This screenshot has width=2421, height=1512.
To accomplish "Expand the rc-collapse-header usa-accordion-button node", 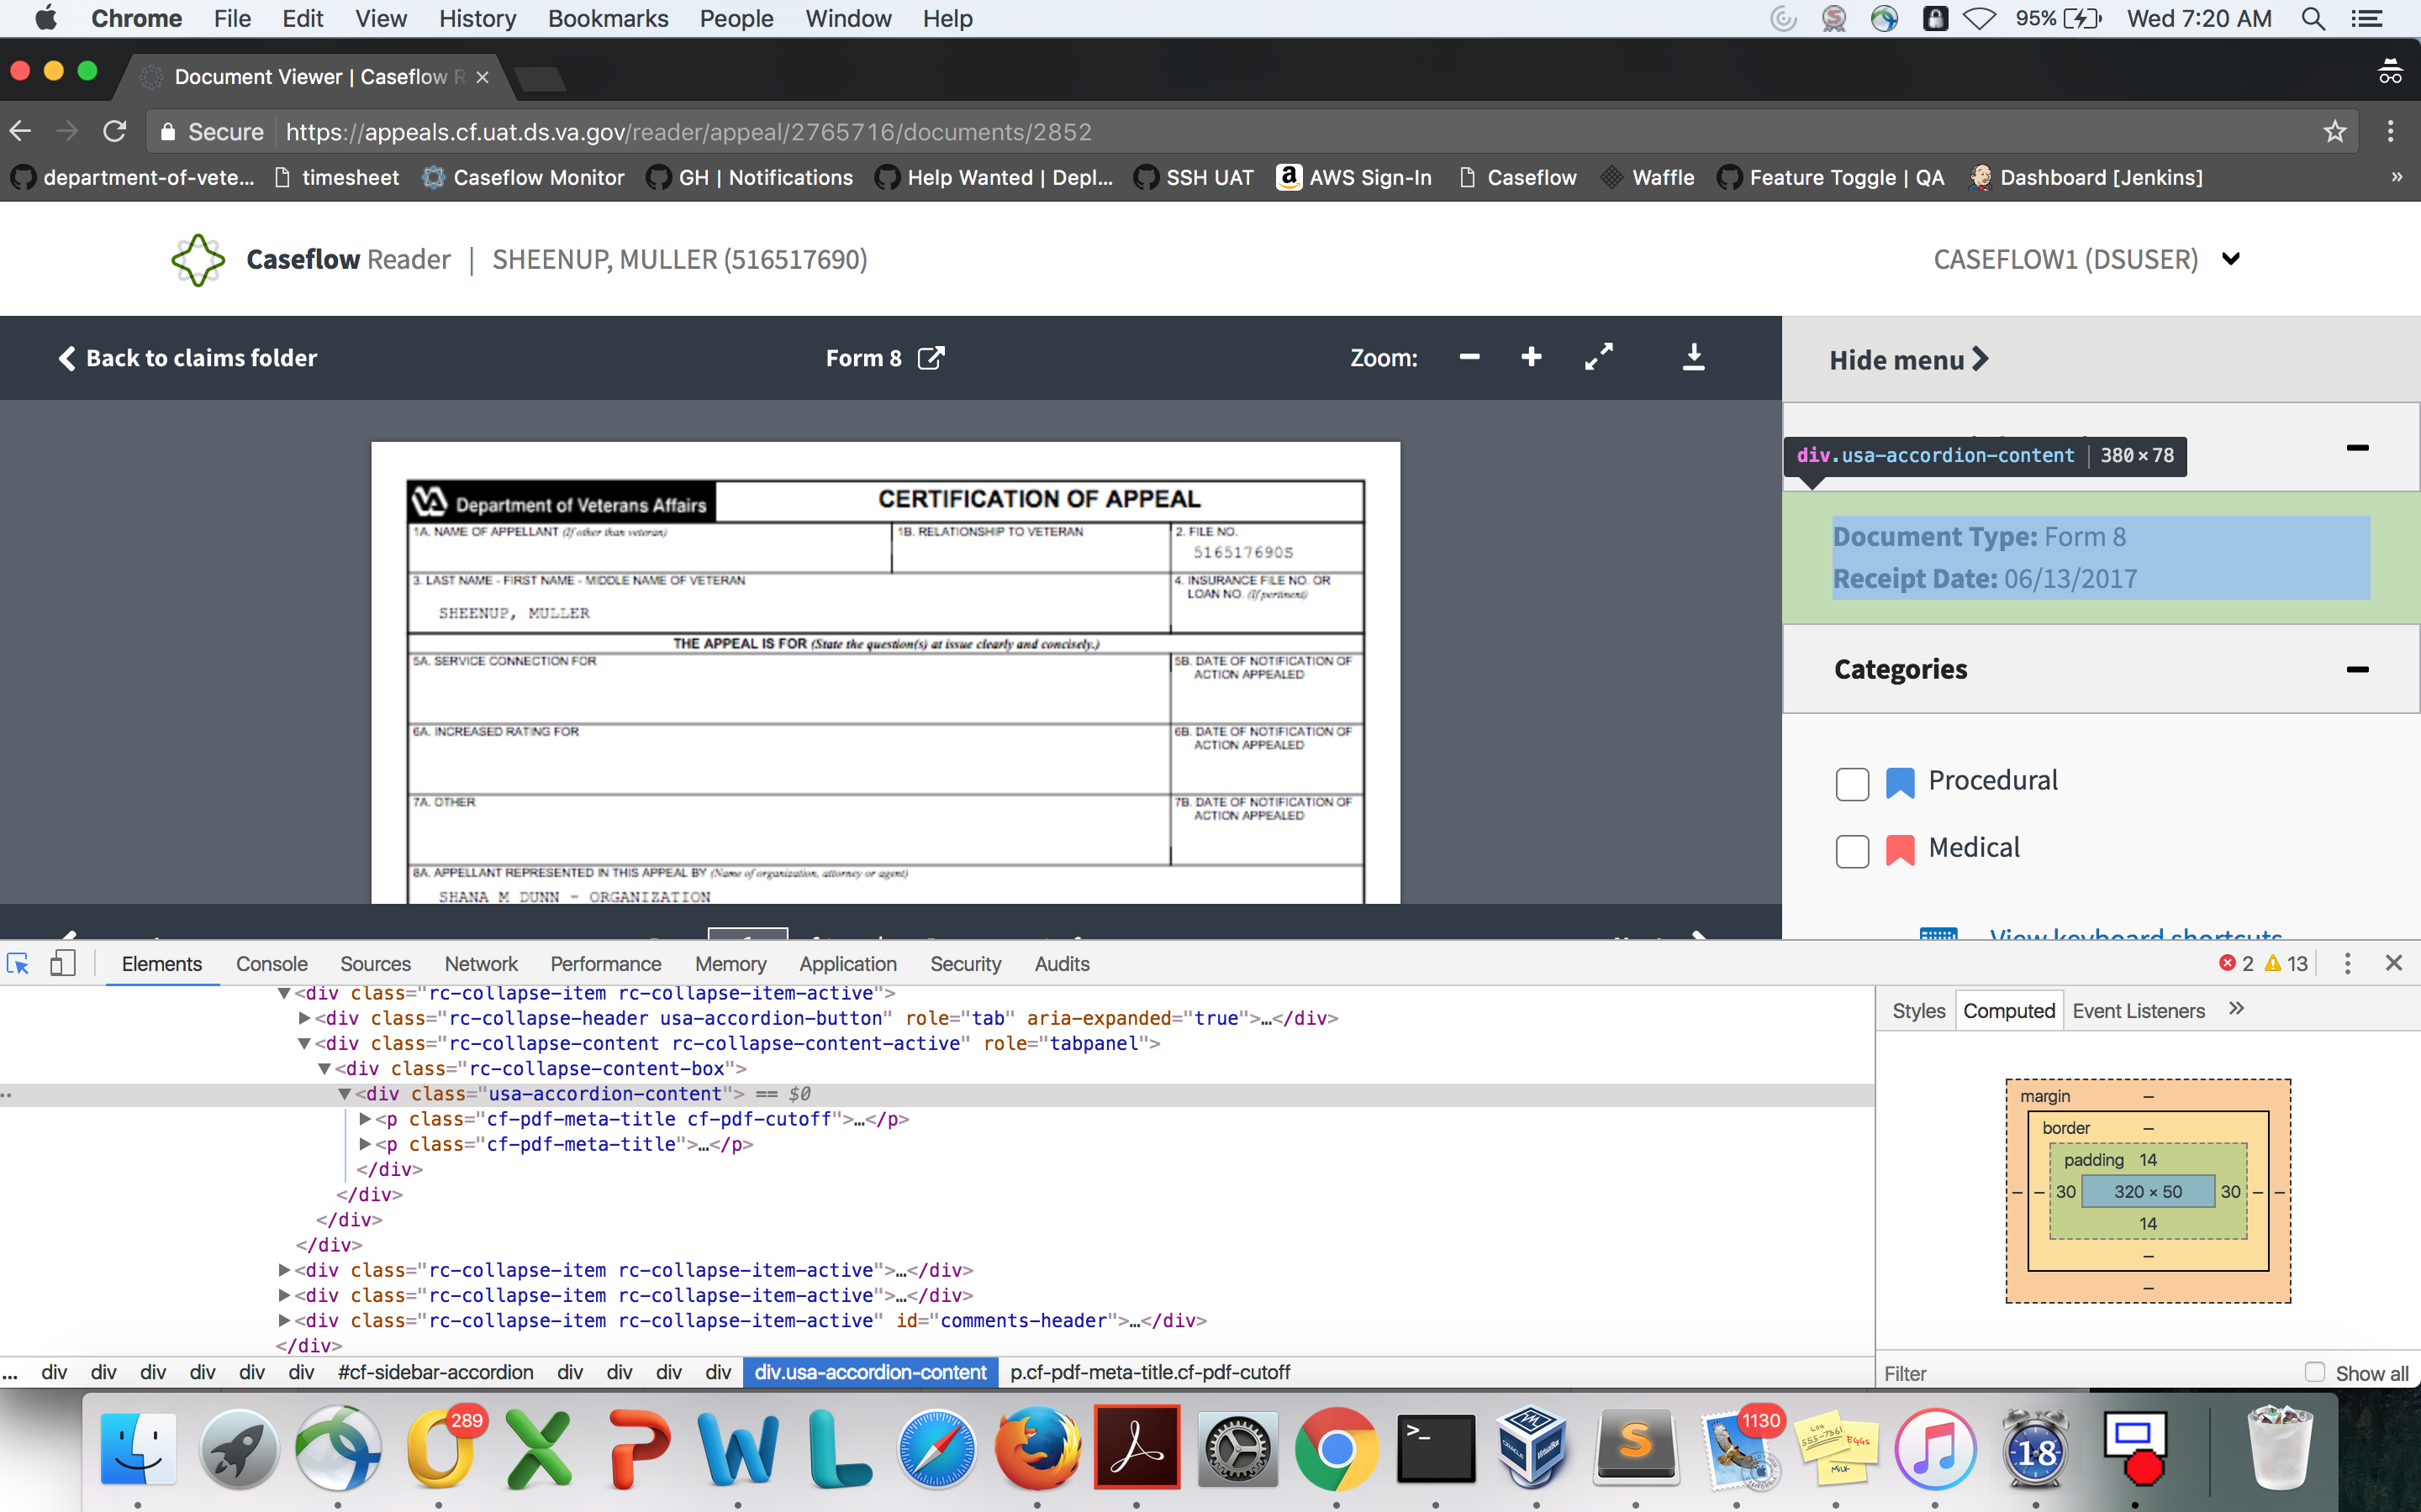I will [304, 1018].
